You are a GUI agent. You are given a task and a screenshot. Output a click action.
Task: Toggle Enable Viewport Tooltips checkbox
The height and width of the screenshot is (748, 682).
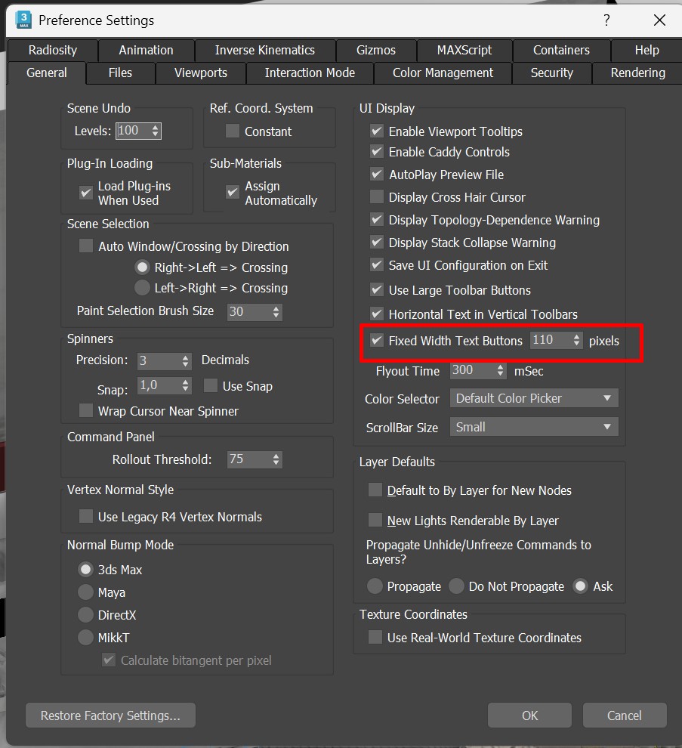pyautogui.click(x=377, y=131)
